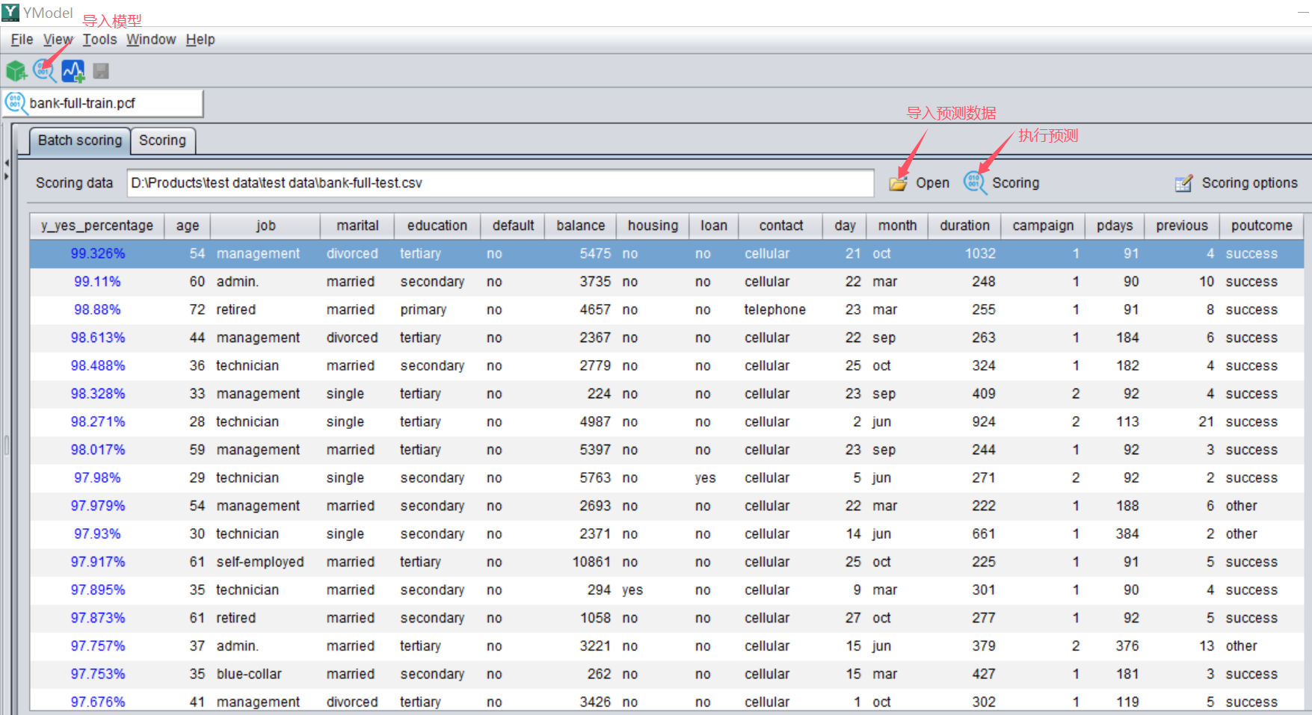Open the File menu
The width and height of the screenshot is (1312, 715).
click(22, 40)
